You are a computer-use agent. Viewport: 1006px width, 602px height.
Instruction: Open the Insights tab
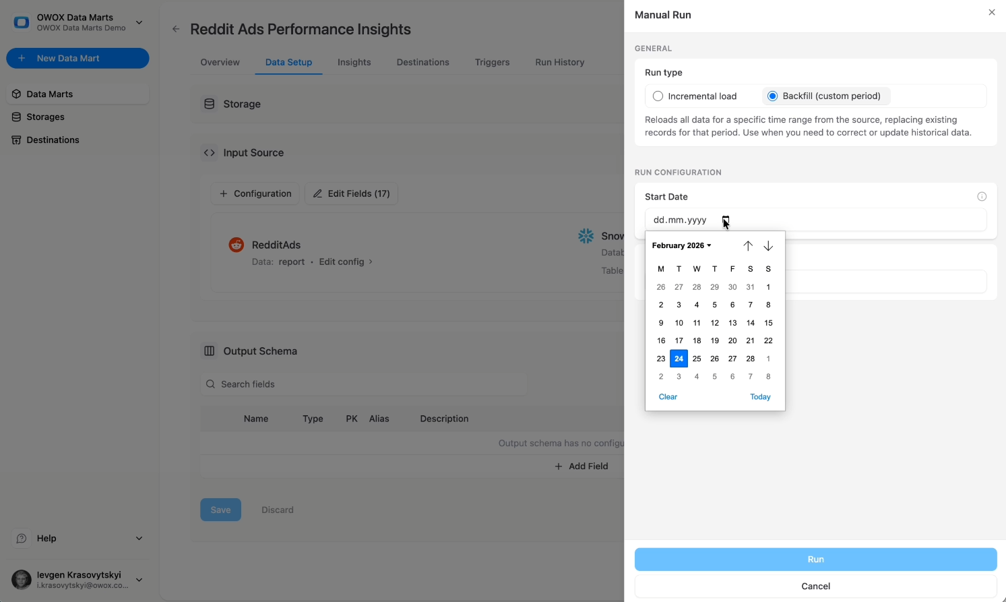tap(354, 62)
